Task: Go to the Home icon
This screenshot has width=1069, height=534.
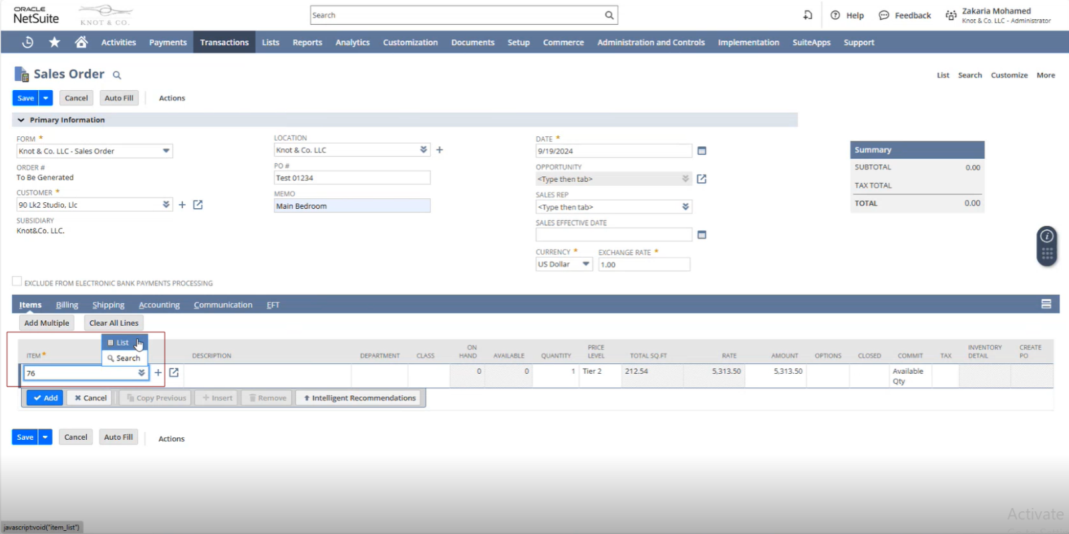Action: pos(81,42)
